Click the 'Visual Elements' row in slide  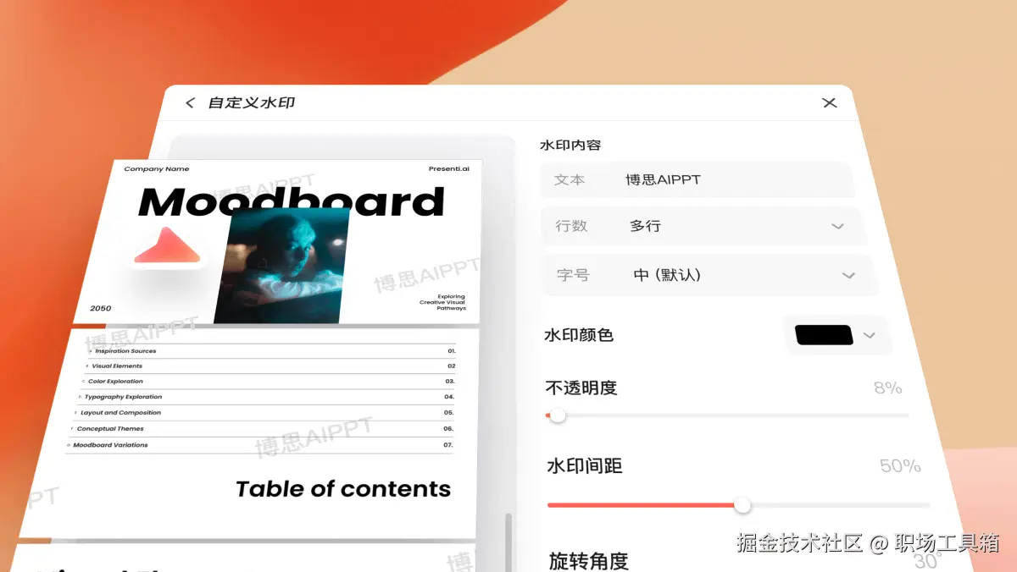tap(270, 366)
